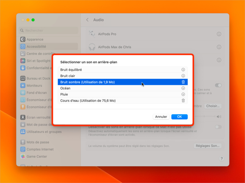Select Bruit clair in the list

click(122, 76)
